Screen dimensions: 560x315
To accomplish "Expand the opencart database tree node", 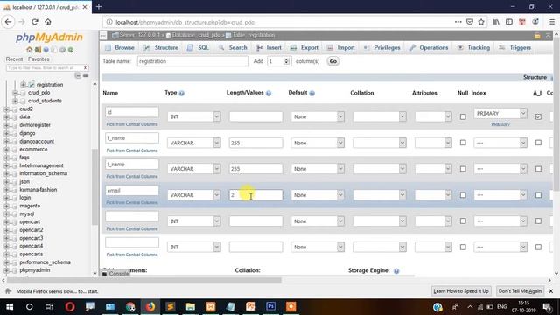I will (x=6, y=221).
